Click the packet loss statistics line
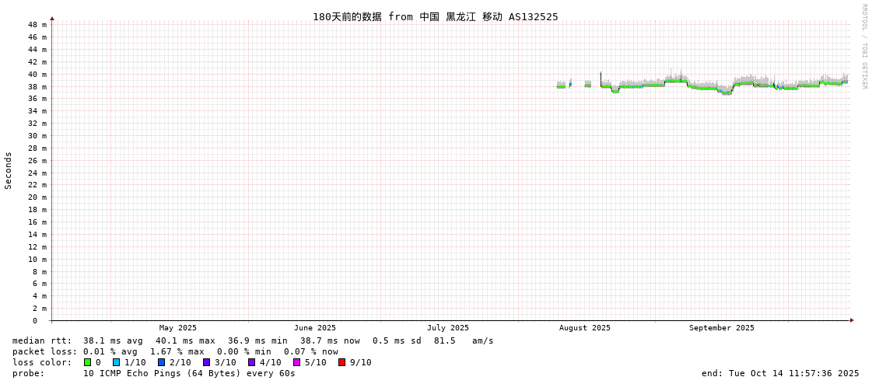 pyautogui.click(x=175, y=351)
